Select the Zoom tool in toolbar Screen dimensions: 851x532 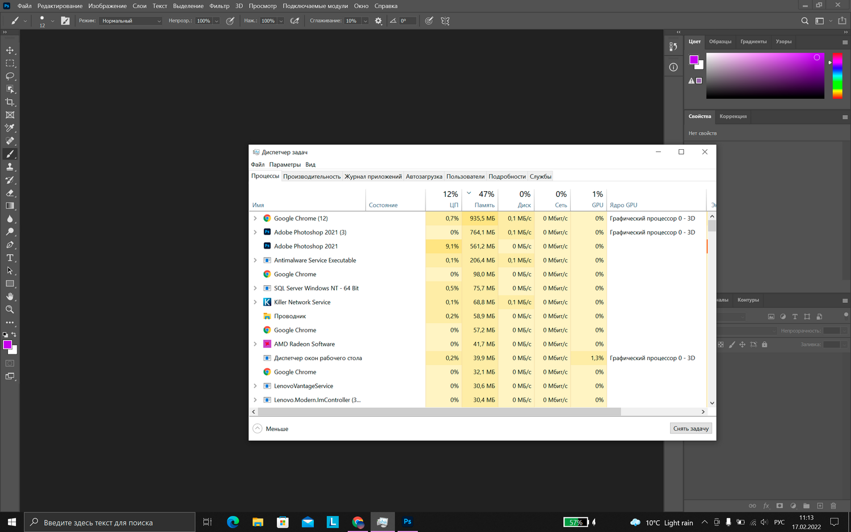[x=10, y=310]
